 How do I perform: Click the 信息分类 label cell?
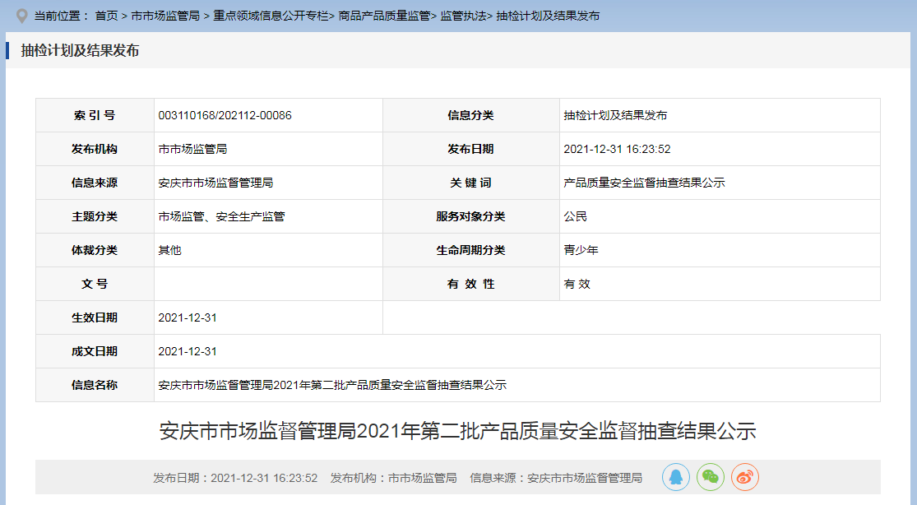[x=470, y=115]
